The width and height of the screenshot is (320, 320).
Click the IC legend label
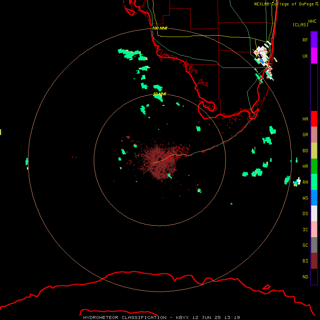pos(305,229)
